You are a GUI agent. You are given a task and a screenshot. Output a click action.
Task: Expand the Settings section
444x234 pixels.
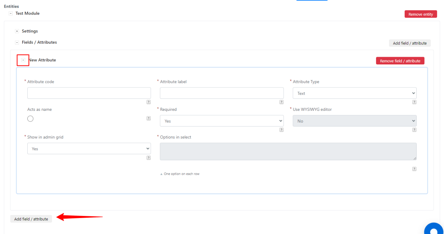point(17,31)
